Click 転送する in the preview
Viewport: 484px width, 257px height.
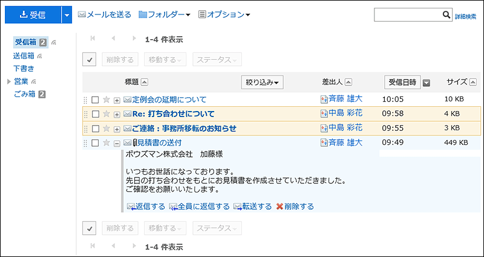(x=252, y=206)
